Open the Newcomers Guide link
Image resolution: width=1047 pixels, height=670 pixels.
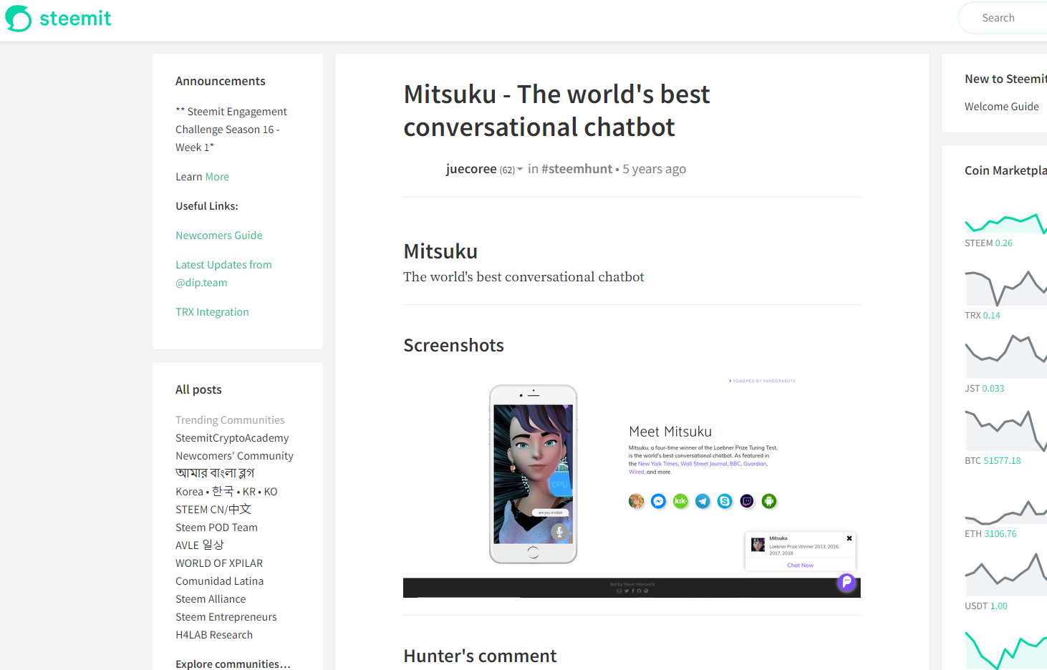218,236
